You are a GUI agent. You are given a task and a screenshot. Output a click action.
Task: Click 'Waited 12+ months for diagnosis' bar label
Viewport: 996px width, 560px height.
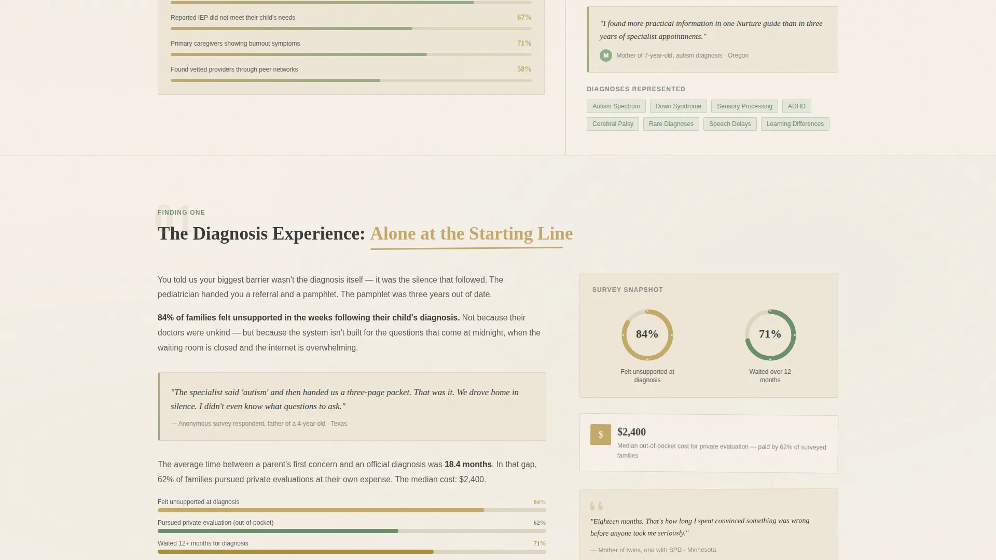203,543
